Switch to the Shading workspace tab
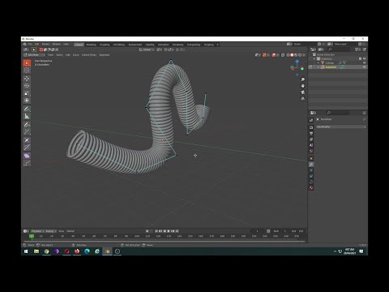 [150, 45]
